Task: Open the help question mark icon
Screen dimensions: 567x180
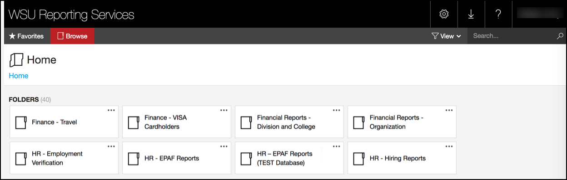Action: [498, 15]
